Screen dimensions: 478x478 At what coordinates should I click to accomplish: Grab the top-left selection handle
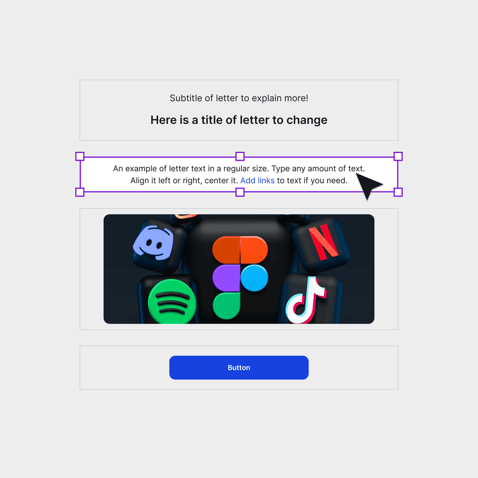coord(80,156)
